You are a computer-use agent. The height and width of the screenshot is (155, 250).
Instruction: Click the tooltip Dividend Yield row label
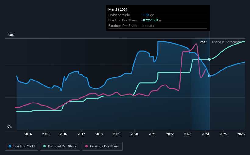pyautogui.click(x=119, y=15)
